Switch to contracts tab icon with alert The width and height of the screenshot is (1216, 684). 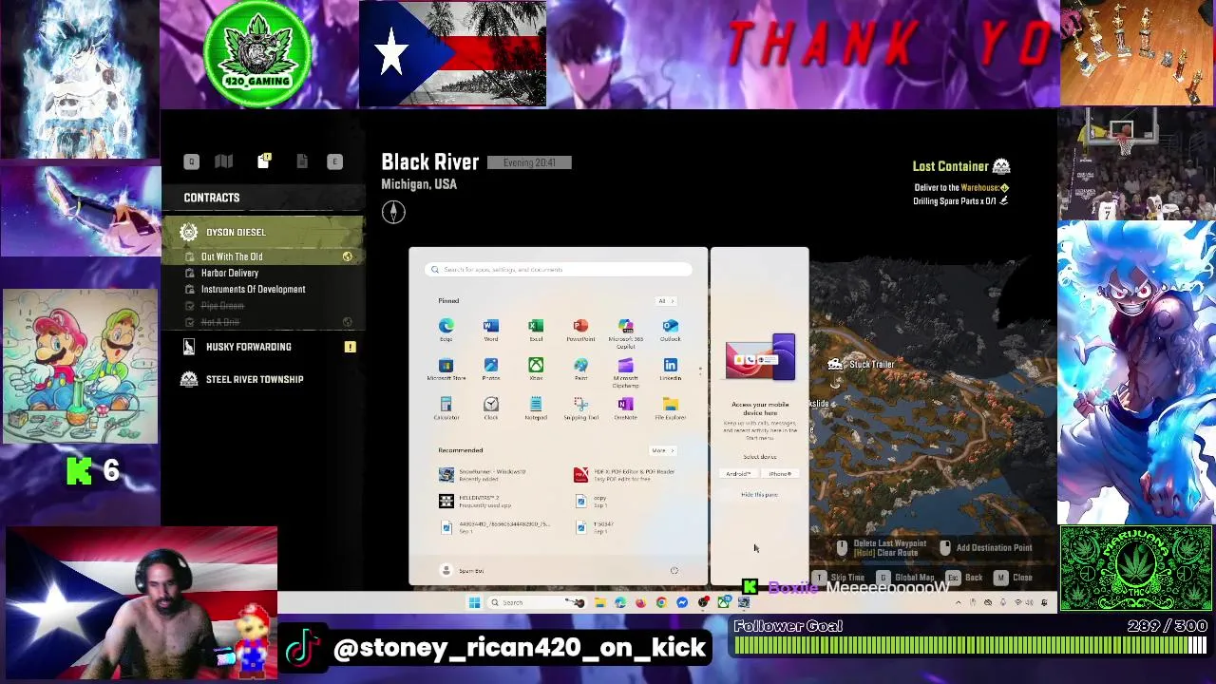click(264, 161)
